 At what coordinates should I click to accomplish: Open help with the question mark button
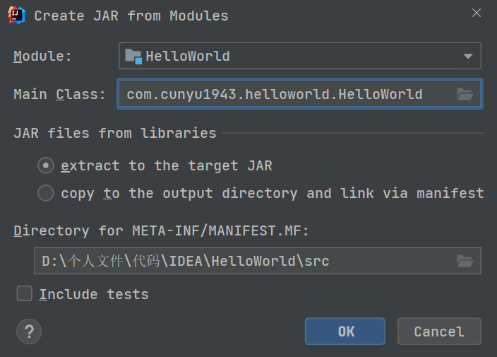[29, 331]
